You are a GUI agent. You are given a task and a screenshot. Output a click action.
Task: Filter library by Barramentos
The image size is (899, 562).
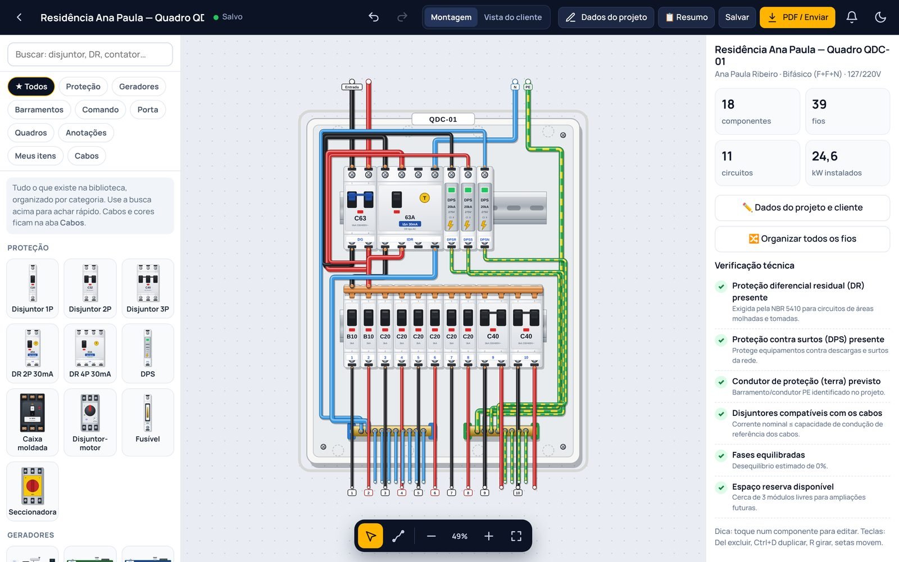(39, 110)
